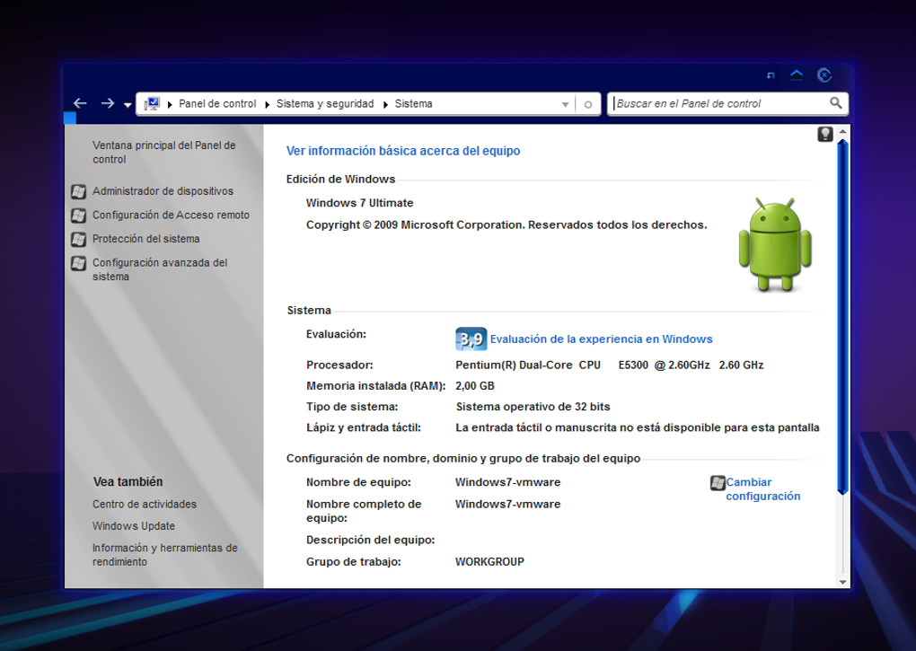Open Windows Update link
This screenshot has height=651, width=916.
133,525
